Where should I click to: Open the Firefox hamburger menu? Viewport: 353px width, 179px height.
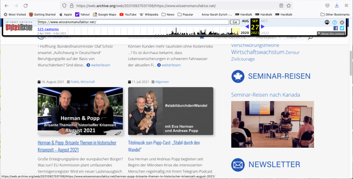click(346, 6)
